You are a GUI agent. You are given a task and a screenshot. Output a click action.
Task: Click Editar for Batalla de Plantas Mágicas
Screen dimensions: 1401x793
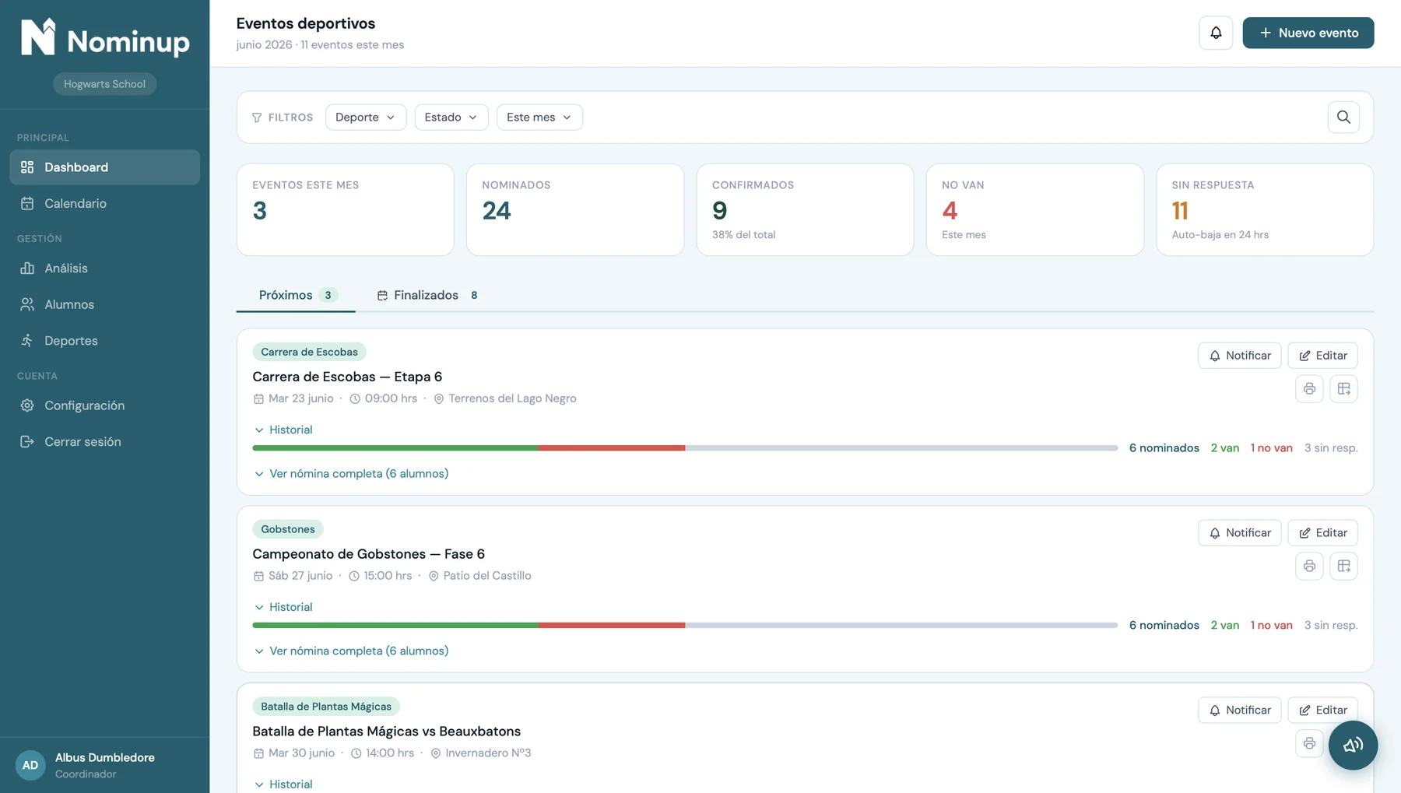point(1322,711)
